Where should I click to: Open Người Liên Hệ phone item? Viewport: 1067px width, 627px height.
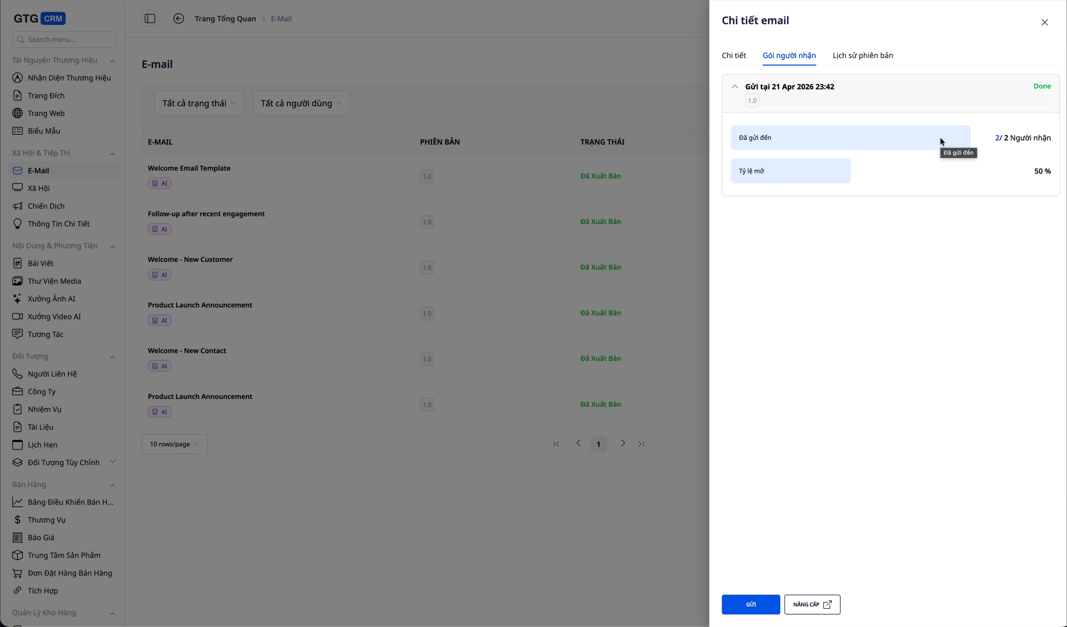click(52, 374)
